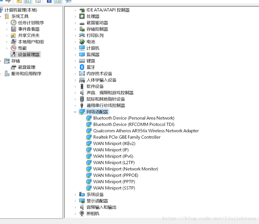
Task: Click the 监视器 monitor icon
Action: pos(82,55)
